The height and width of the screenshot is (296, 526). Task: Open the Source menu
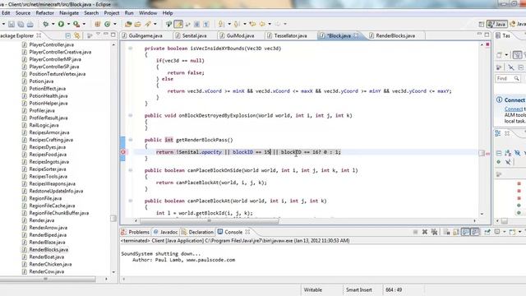pos(23,13)
